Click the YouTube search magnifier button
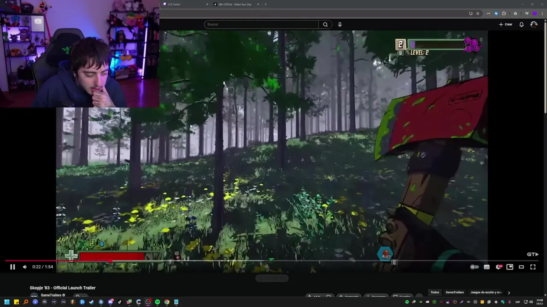 click(x=325, y=24)
